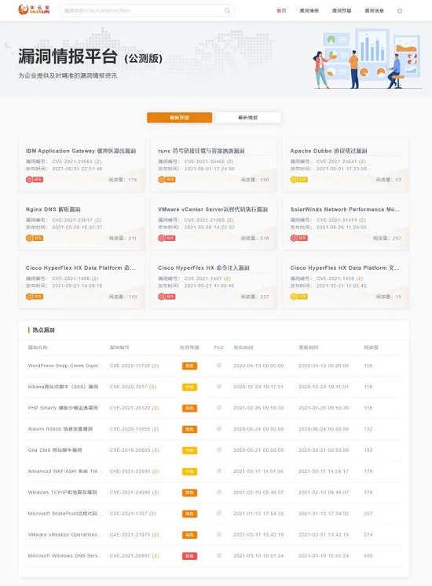Click the HUAUN phoenix logo
The width and height of the screenshot is (432, 586).
click(x=34, y=9)
